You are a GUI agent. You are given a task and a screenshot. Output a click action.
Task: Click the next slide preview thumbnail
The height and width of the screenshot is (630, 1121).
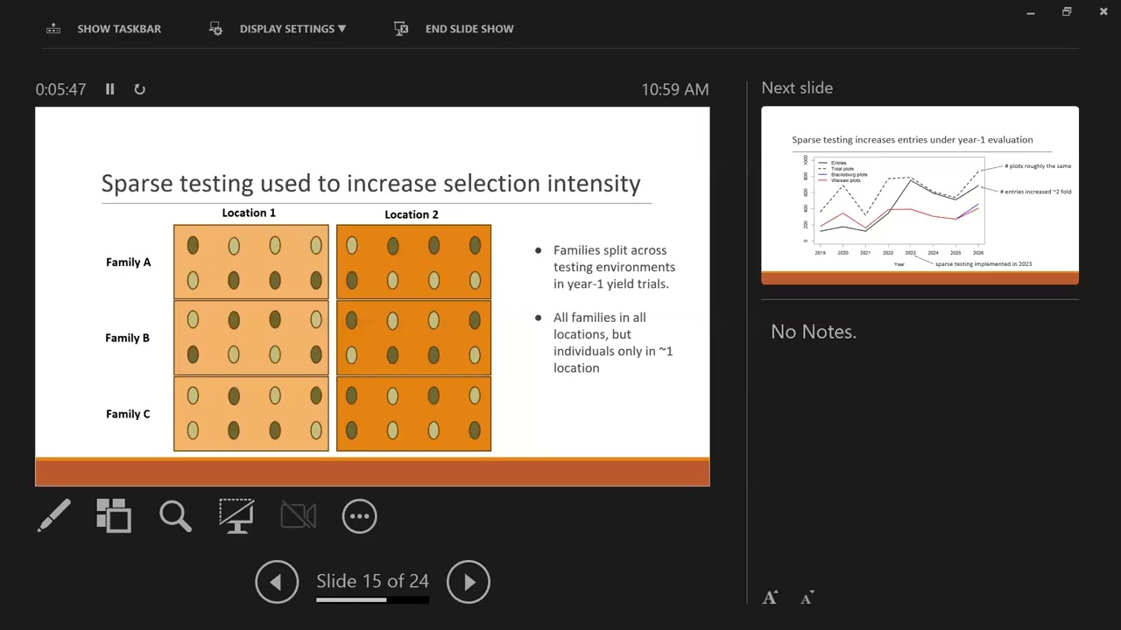pos(920,195)
